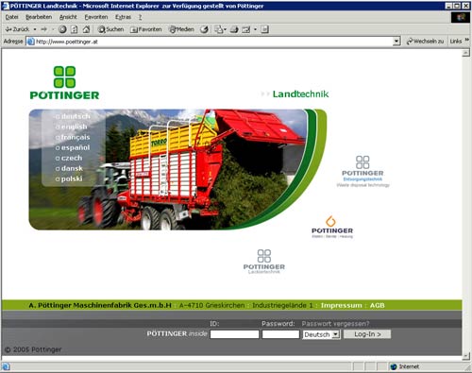Image resolution: width=472 pixels, height=373 pixels.
Task: Open the Extras menu
Action: click(x=123, y=17)
